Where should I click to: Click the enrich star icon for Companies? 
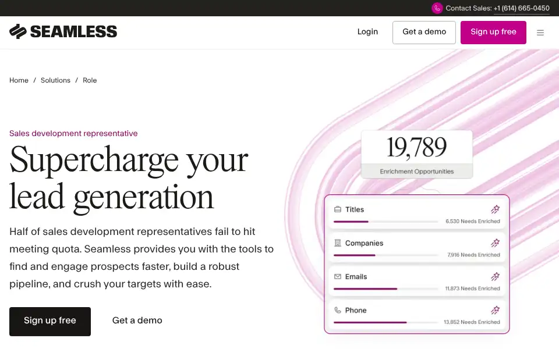[x=495, y=243]
